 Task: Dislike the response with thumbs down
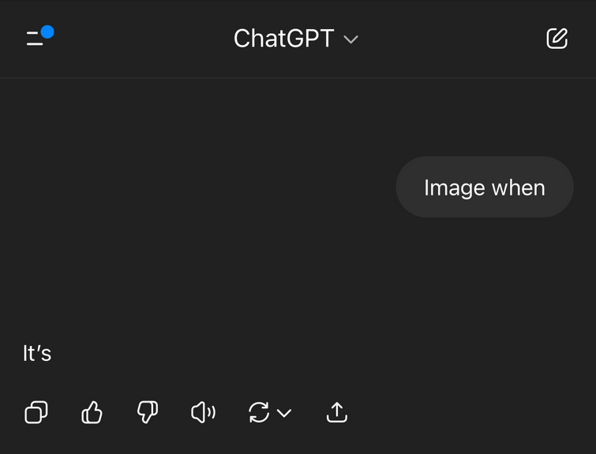[x=148, y=412]
